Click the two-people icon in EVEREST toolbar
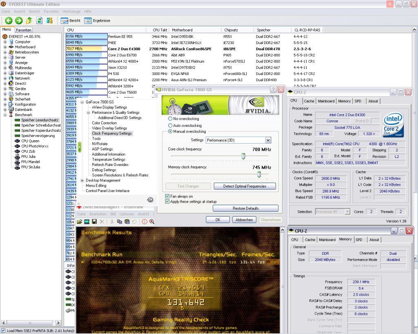 [49, 20]
